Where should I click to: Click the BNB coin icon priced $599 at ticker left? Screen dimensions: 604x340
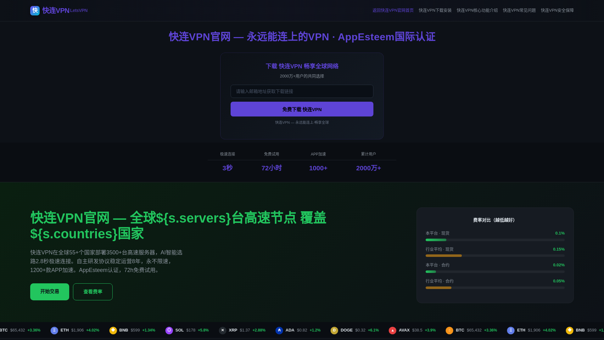point(113,331)
